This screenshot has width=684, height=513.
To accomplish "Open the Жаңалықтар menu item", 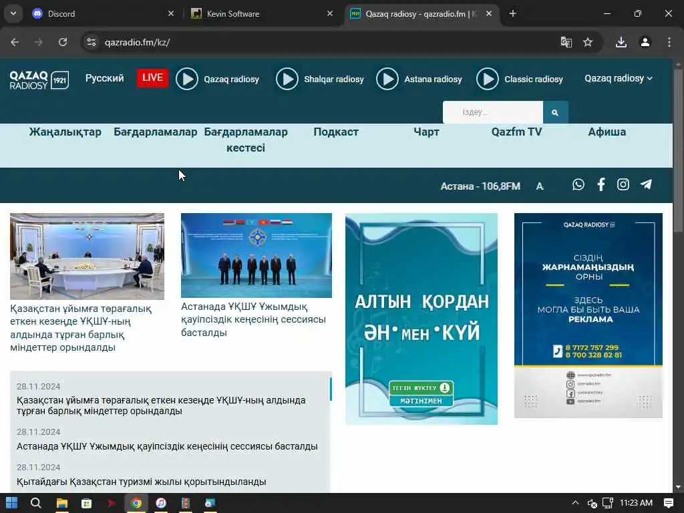I will pos(65,132).
